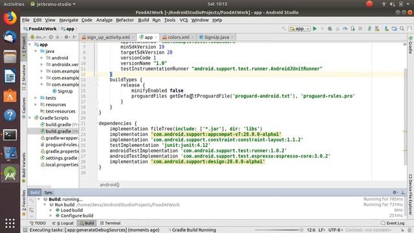Viewport: 414px width, 233px height.
Task: Open the Logcat tool window
Action: (x=63, y=223)
